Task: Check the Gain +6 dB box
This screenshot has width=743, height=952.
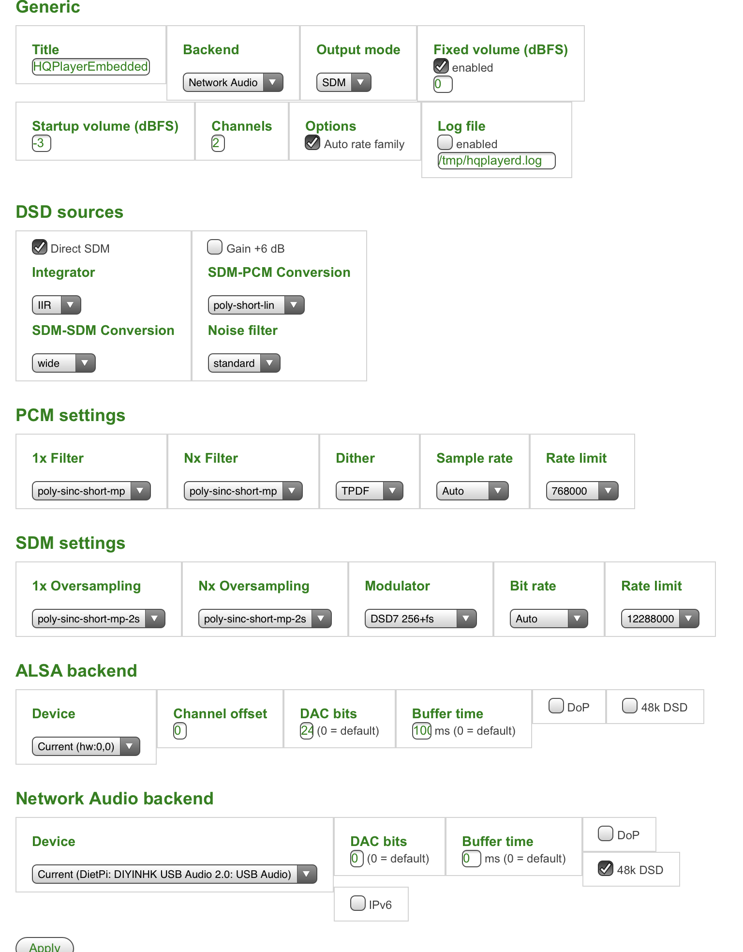Action: click(x=215, y=247)
